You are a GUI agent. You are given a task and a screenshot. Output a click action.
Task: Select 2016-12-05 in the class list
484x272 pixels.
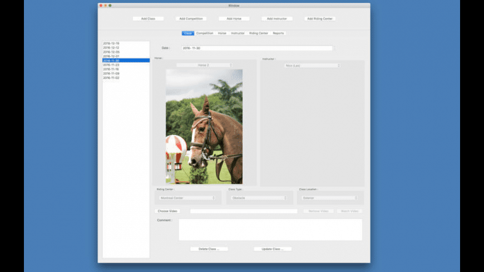click(126, 52)
